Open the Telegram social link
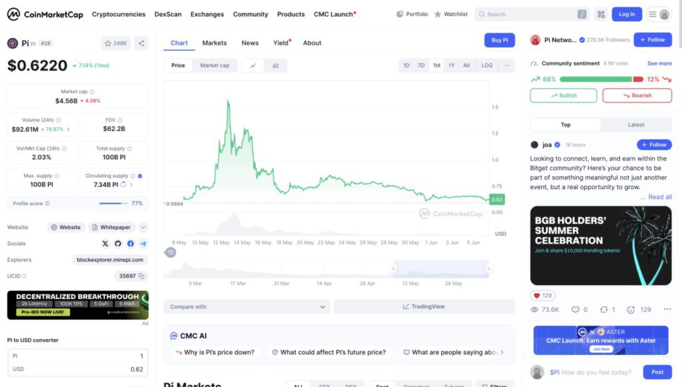Image resolution: width=682 pixels, height=387 pixels. (143, 244)
